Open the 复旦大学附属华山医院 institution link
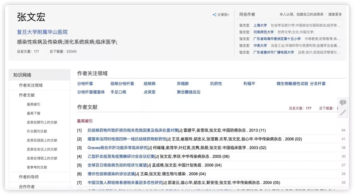Screen dimensions: 354x195 pyautogui.click(x=42, y=32)
